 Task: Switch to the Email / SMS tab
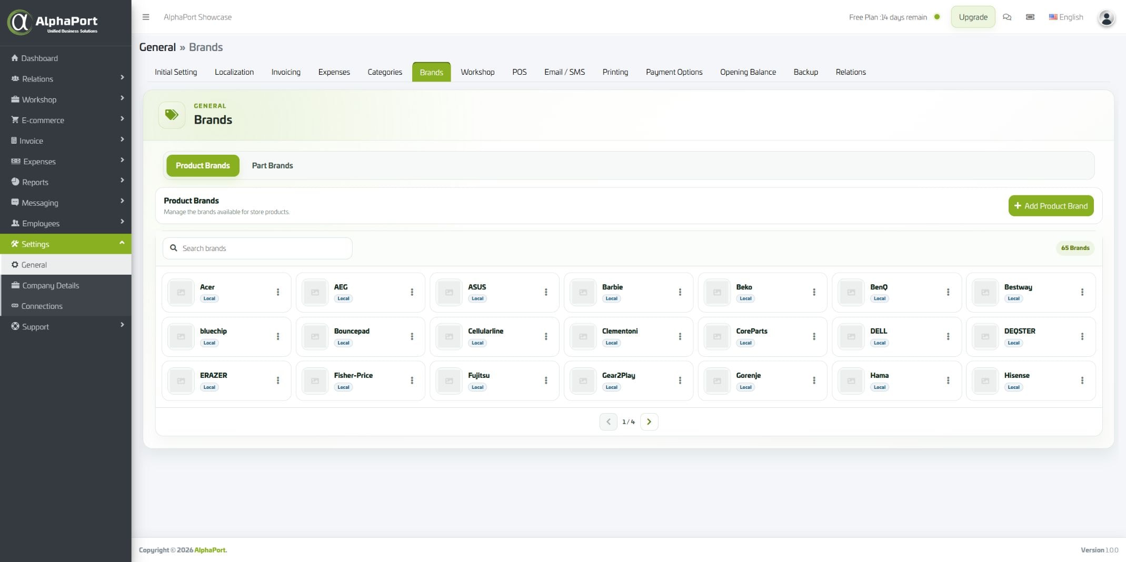pos(564,72)
